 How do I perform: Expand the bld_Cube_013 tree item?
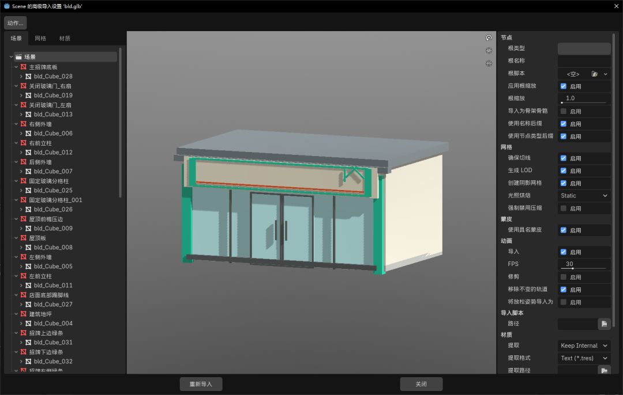click(x=21, y=114)
